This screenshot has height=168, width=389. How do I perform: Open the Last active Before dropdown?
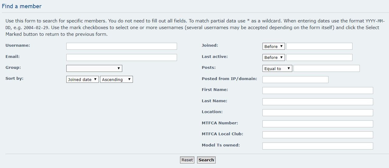tap(273, 57)
